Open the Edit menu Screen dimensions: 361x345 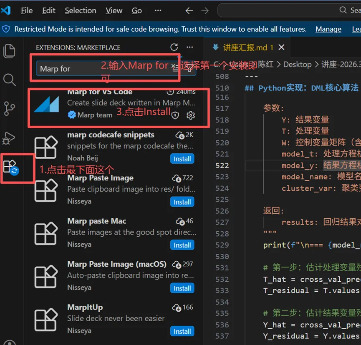click(x=48, y=10)
